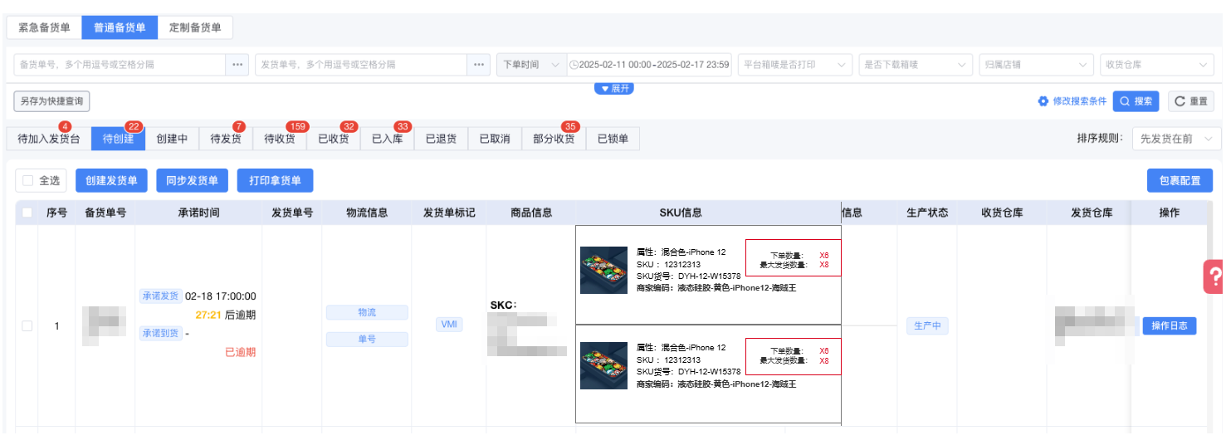The image size is (1226, 445).
Task: Select the 待发货 status tab
Action: [x=226, y=139]
